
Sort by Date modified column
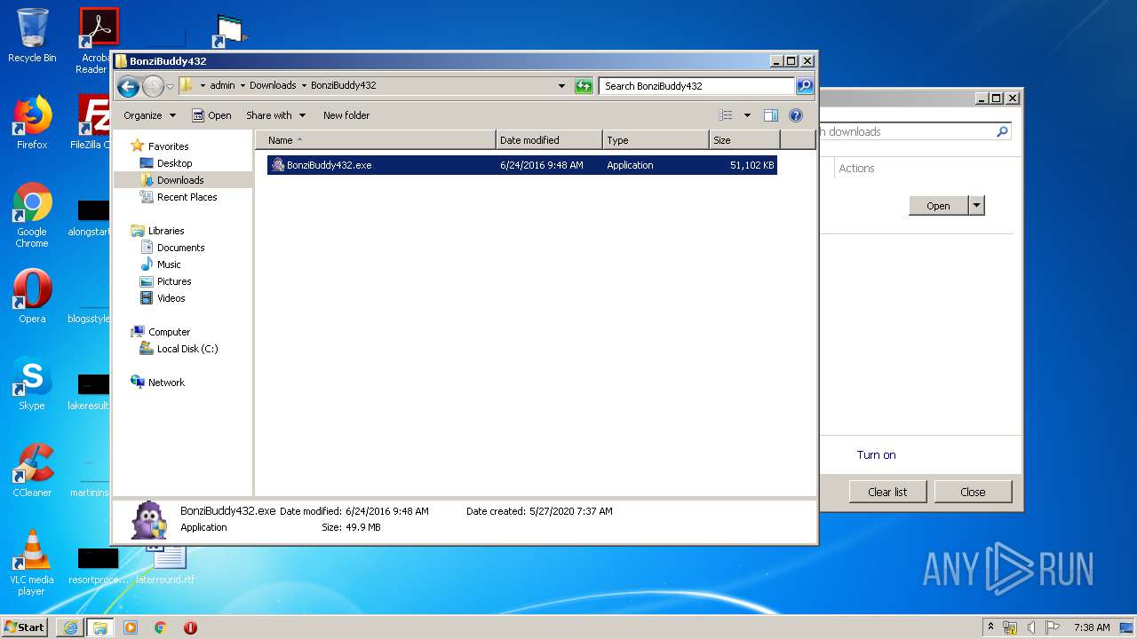click(549, 140)
